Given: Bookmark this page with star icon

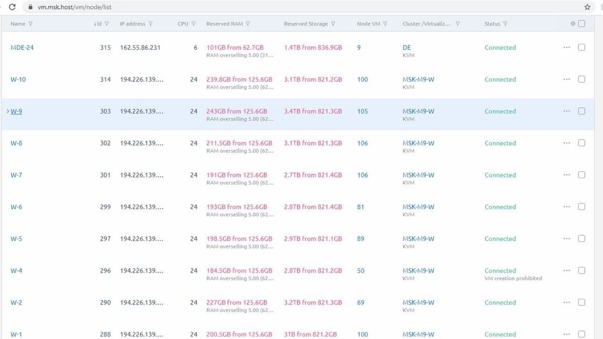Looking at the screenshot, I should 587,7.
